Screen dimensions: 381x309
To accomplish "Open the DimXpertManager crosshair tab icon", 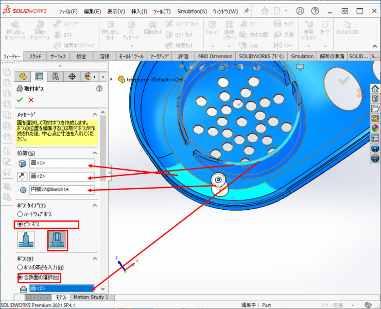I will click(72, 77).
